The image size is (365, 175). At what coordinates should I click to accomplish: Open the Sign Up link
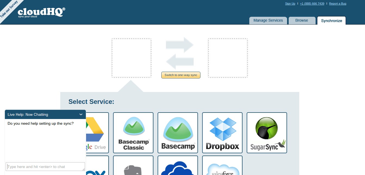[x=290, y=4]
